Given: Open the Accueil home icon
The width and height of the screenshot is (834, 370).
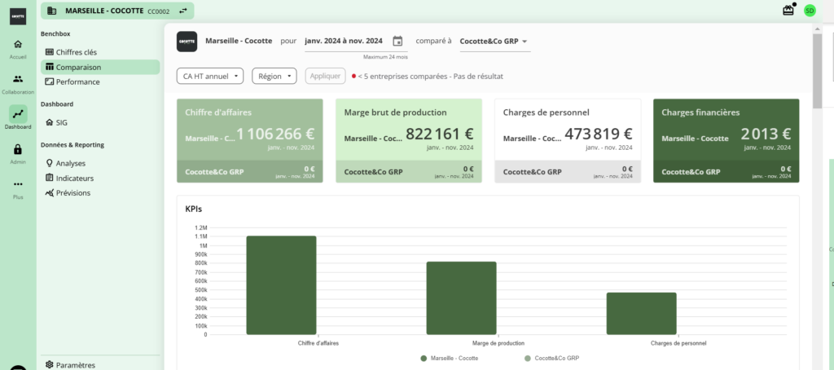Looking at the screenshot, I should [x=18, y=44].
